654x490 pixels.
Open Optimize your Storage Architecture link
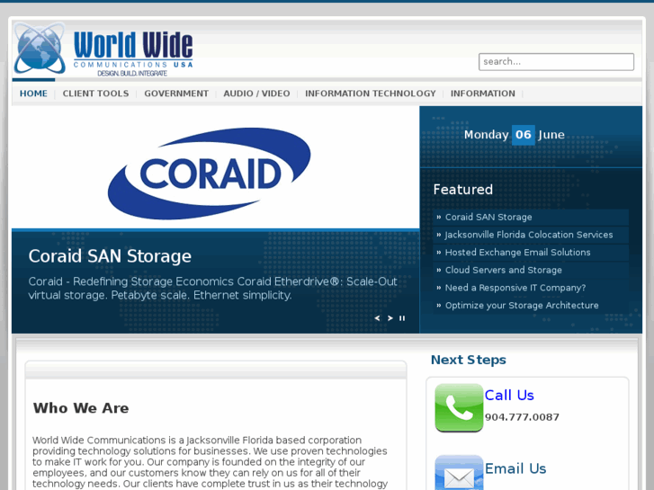coord(522,306)
